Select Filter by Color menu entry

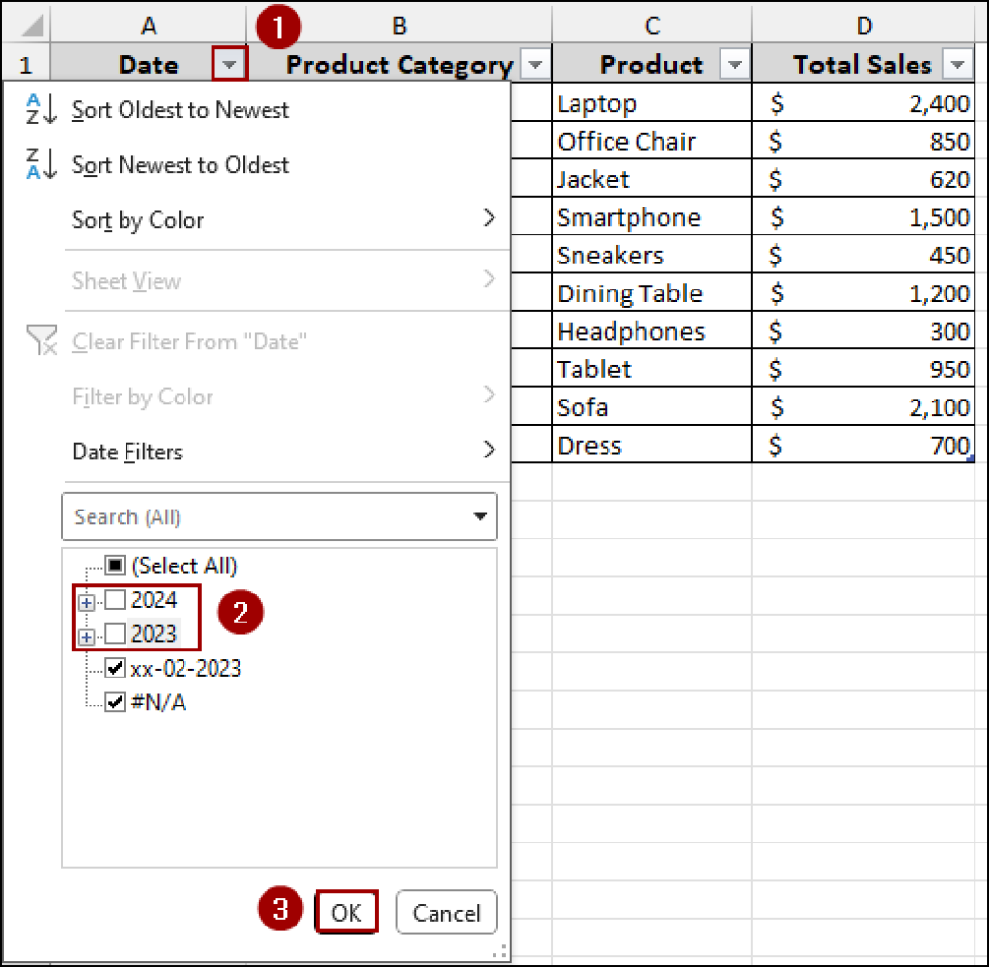pyautogui.click(x=142, y=397)
